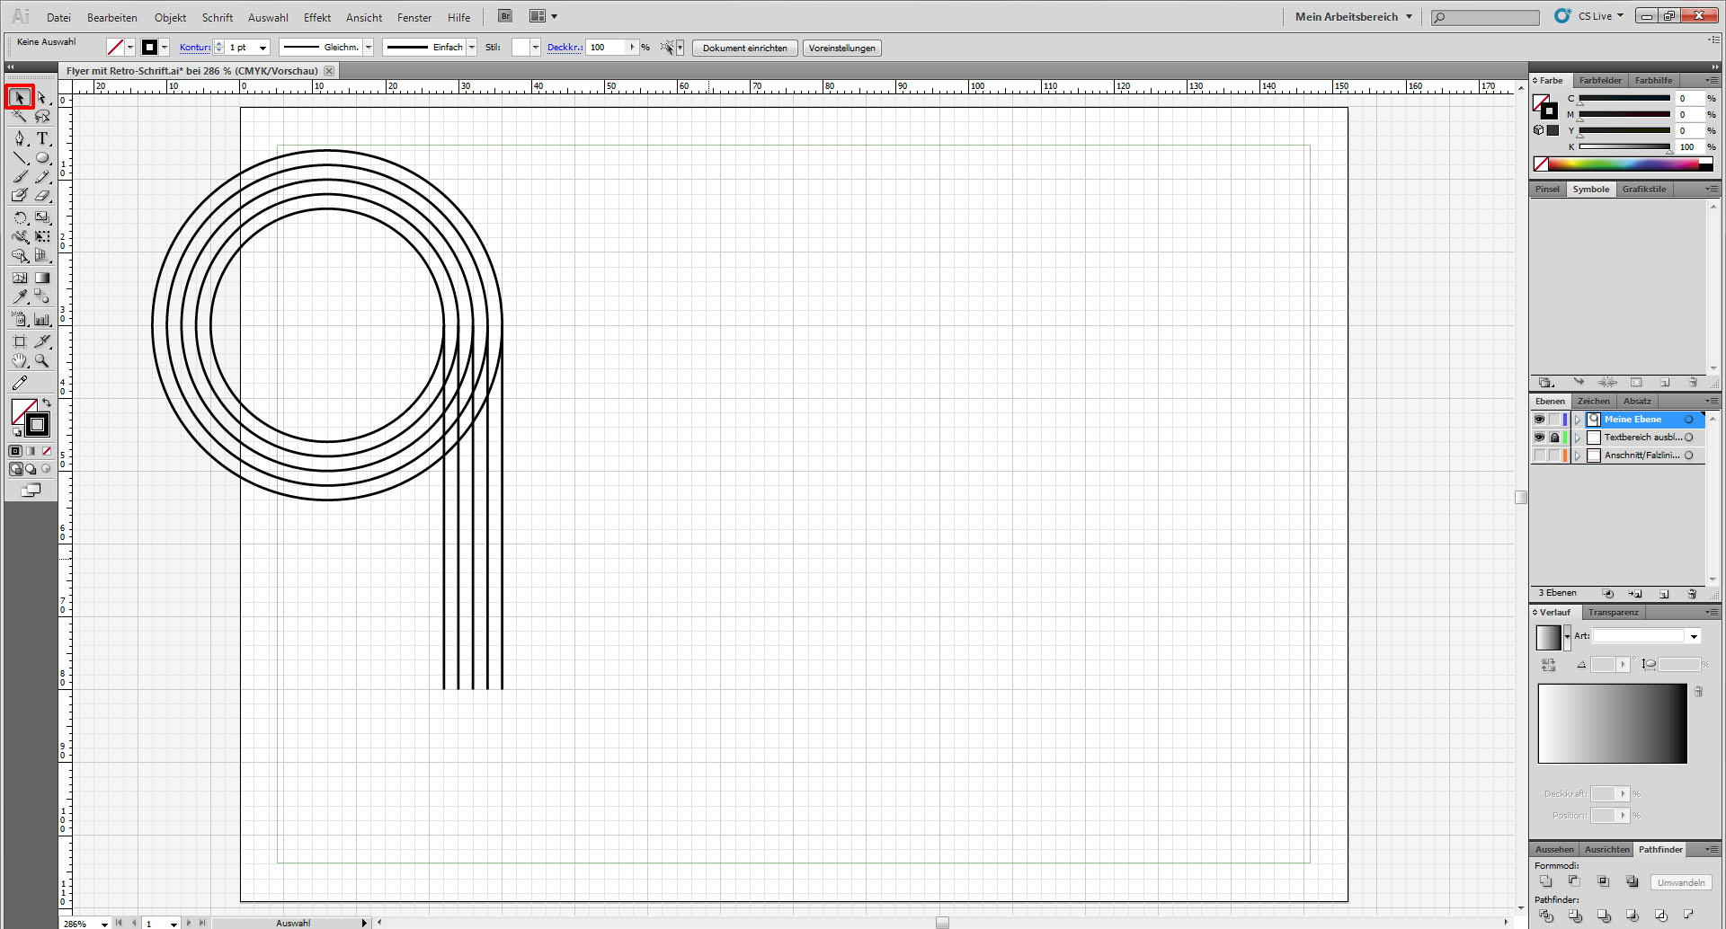
Task: Click the Voreinstellungen button
Action: [841, 48]
